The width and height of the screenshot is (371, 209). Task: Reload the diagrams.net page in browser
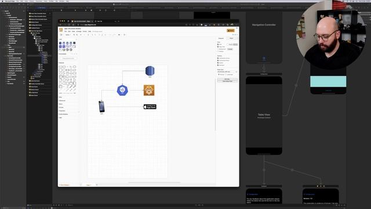69,24
